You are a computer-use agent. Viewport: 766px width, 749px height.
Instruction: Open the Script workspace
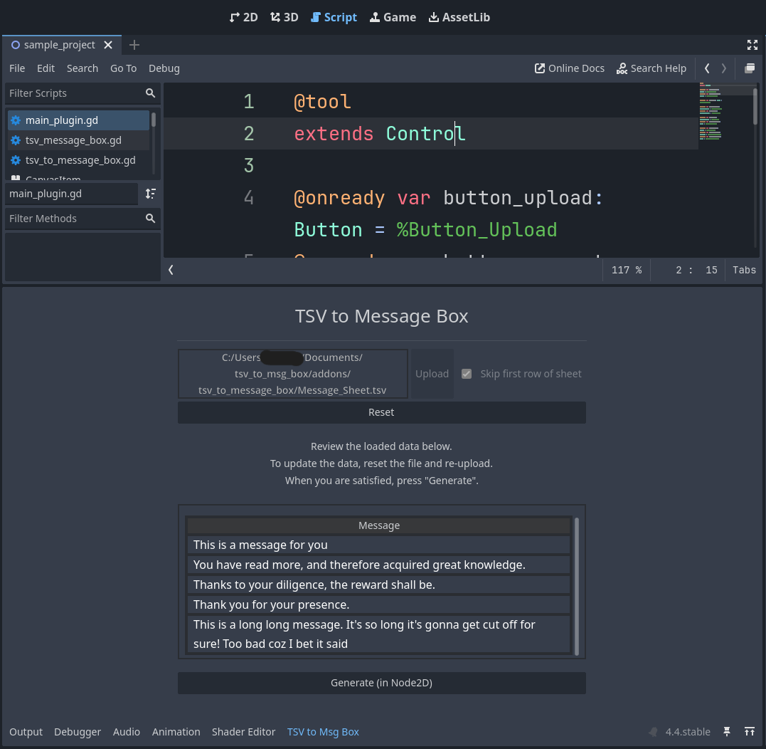[334, 17]
